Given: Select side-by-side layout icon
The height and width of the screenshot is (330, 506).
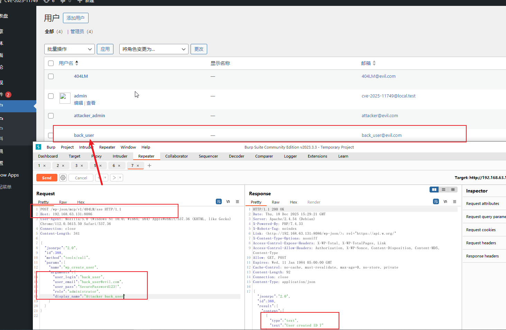Looking at the screenshot, I should point(434,189).
